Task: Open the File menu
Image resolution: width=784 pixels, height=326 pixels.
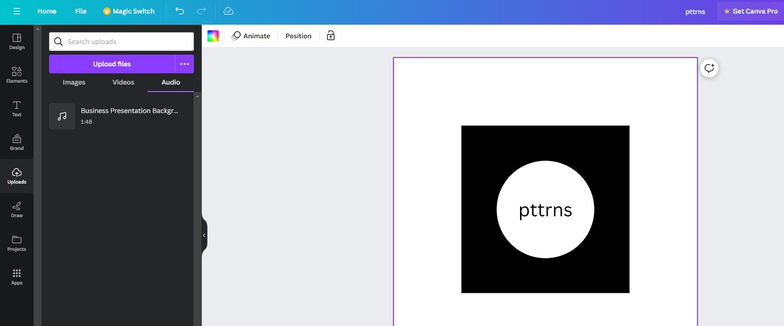Action: [x=81, y=11]
